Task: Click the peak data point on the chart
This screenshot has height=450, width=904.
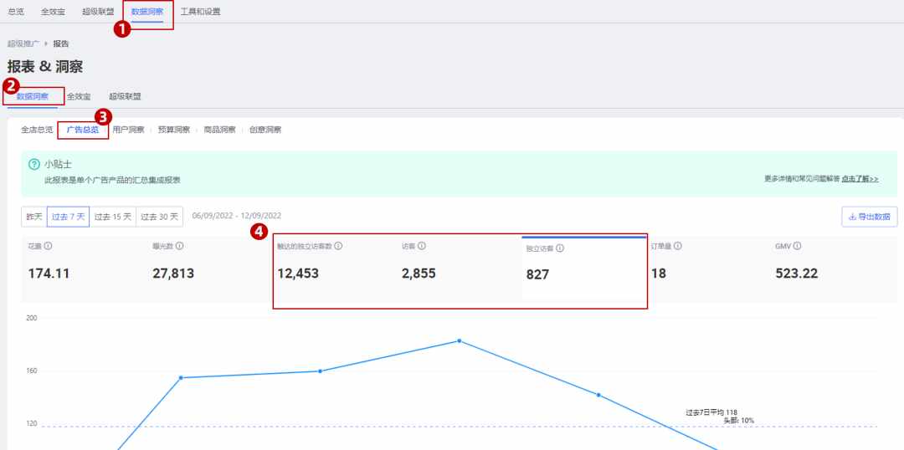Action: (x=460, y=341)
